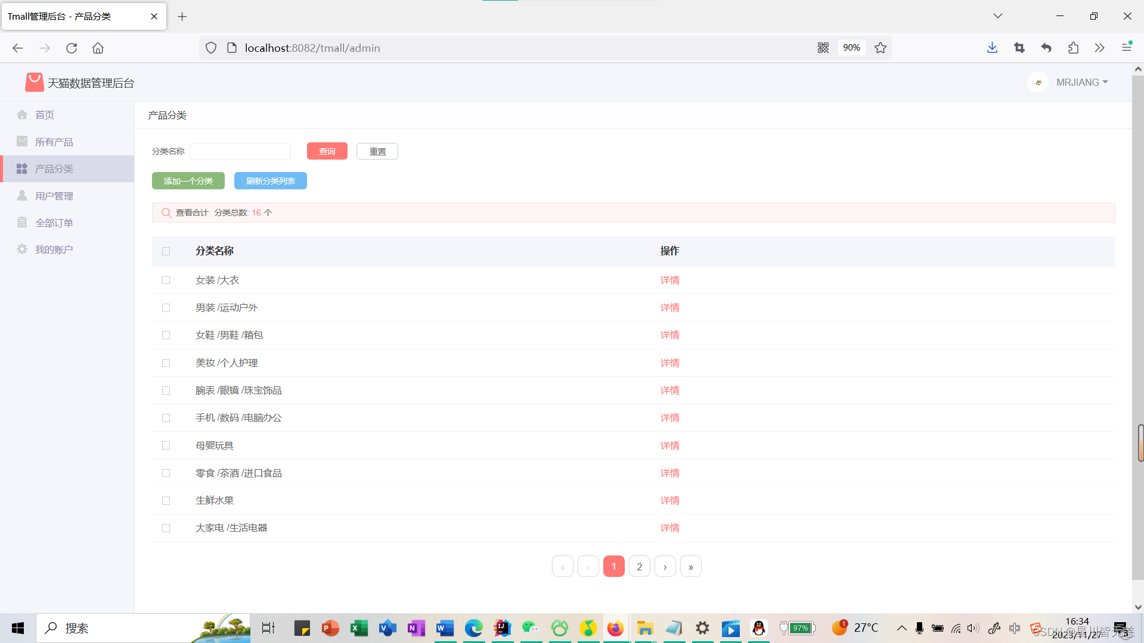Open 详情 for 美妆 /个人护理
This screenshot has height=643, width=1144.
point(670,363)
